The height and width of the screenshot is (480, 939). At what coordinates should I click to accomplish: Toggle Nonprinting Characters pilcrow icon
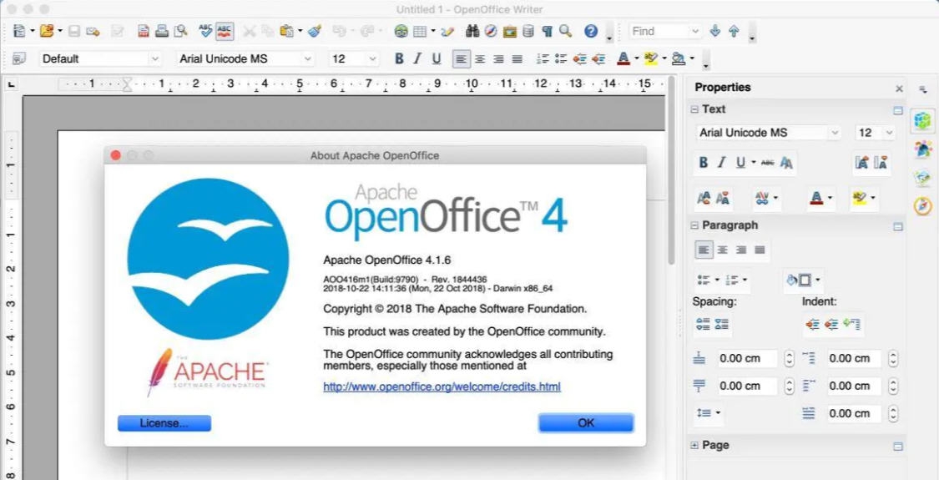click(547, 31)
